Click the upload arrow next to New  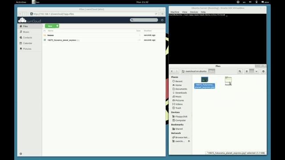coord(57,26)
